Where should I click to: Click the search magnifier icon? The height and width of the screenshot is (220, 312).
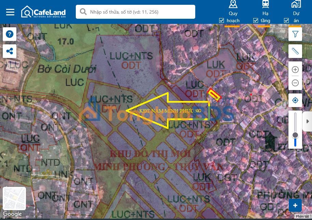tap(83, 12)
